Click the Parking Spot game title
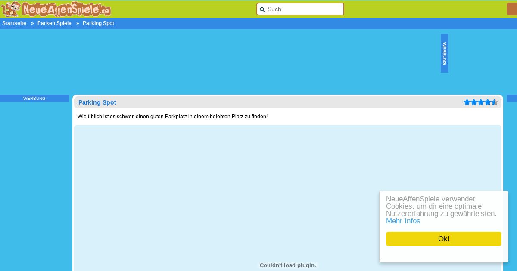The height and width of the screenshot is (271, 517). 97,102
